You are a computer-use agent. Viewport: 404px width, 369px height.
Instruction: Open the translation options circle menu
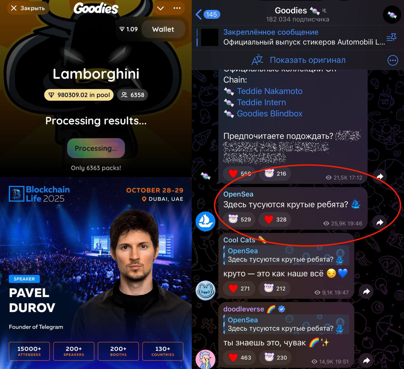click(393, 60)
